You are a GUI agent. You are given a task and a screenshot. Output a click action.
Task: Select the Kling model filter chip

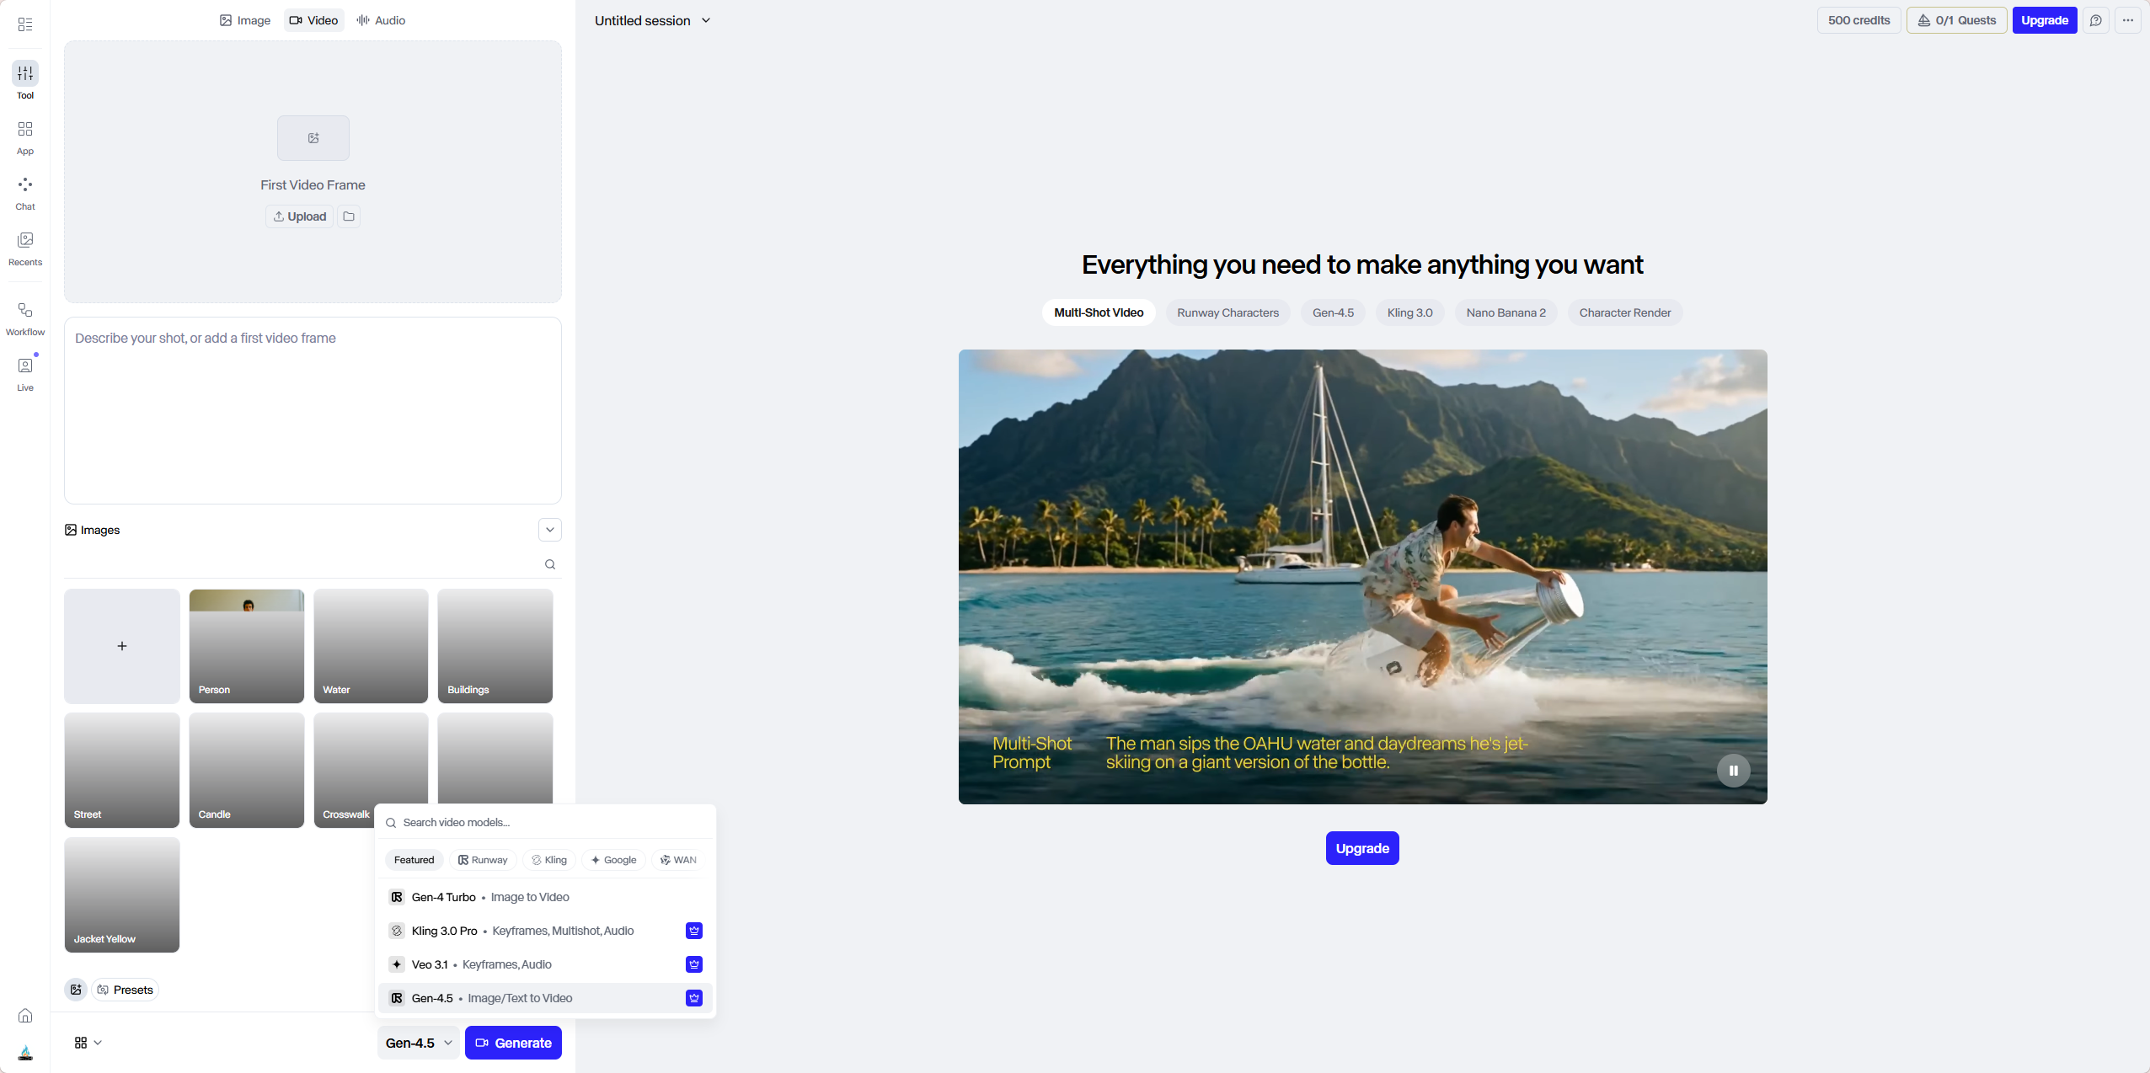[548, 860]
